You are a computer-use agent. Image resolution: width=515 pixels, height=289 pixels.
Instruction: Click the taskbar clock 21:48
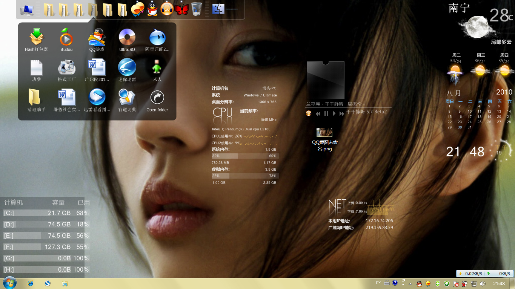pos(499,283)
